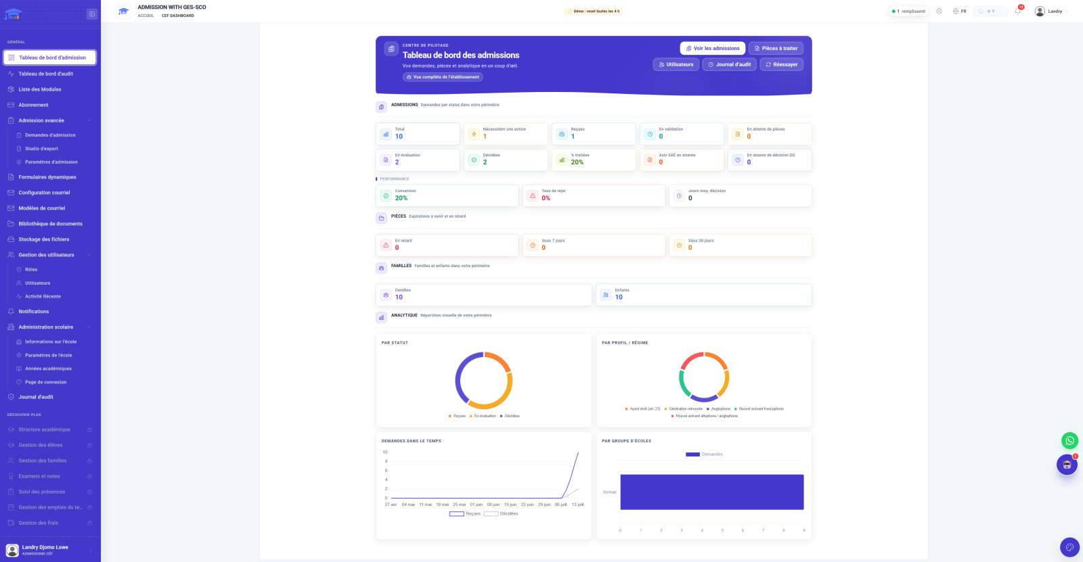Toggle Décidées legend in Demandes dans le temps chart
Screen dimensions: 1083x562
(x=501, y=514)
